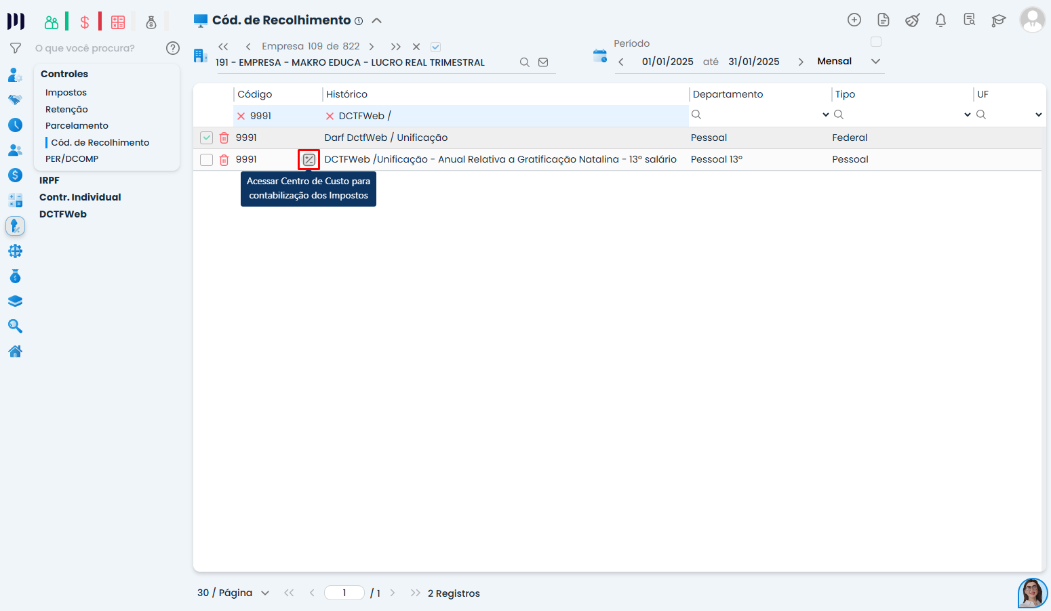Open the help question mark icon
The width and height of the screenshot is (1051, 611).
pos(173,48)
